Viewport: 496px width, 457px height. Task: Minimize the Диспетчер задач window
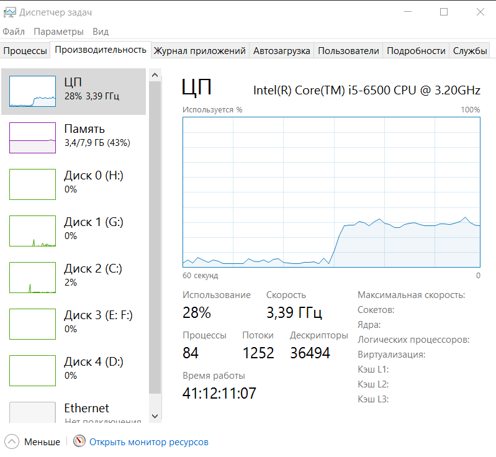408,12
